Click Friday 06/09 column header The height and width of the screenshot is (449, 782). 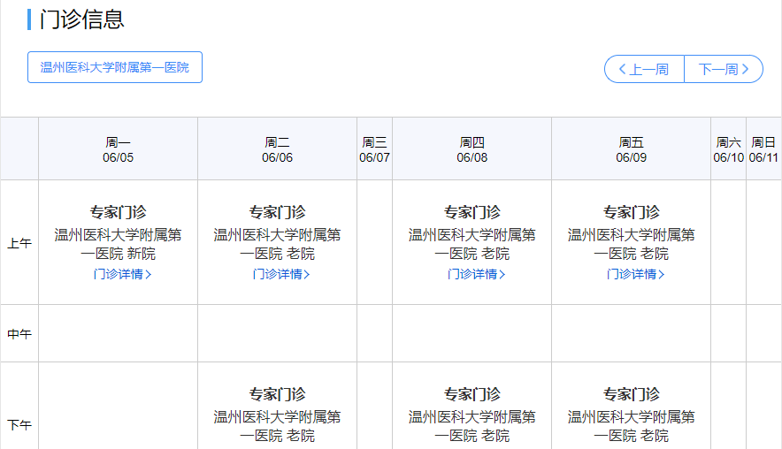pos(631,149)
